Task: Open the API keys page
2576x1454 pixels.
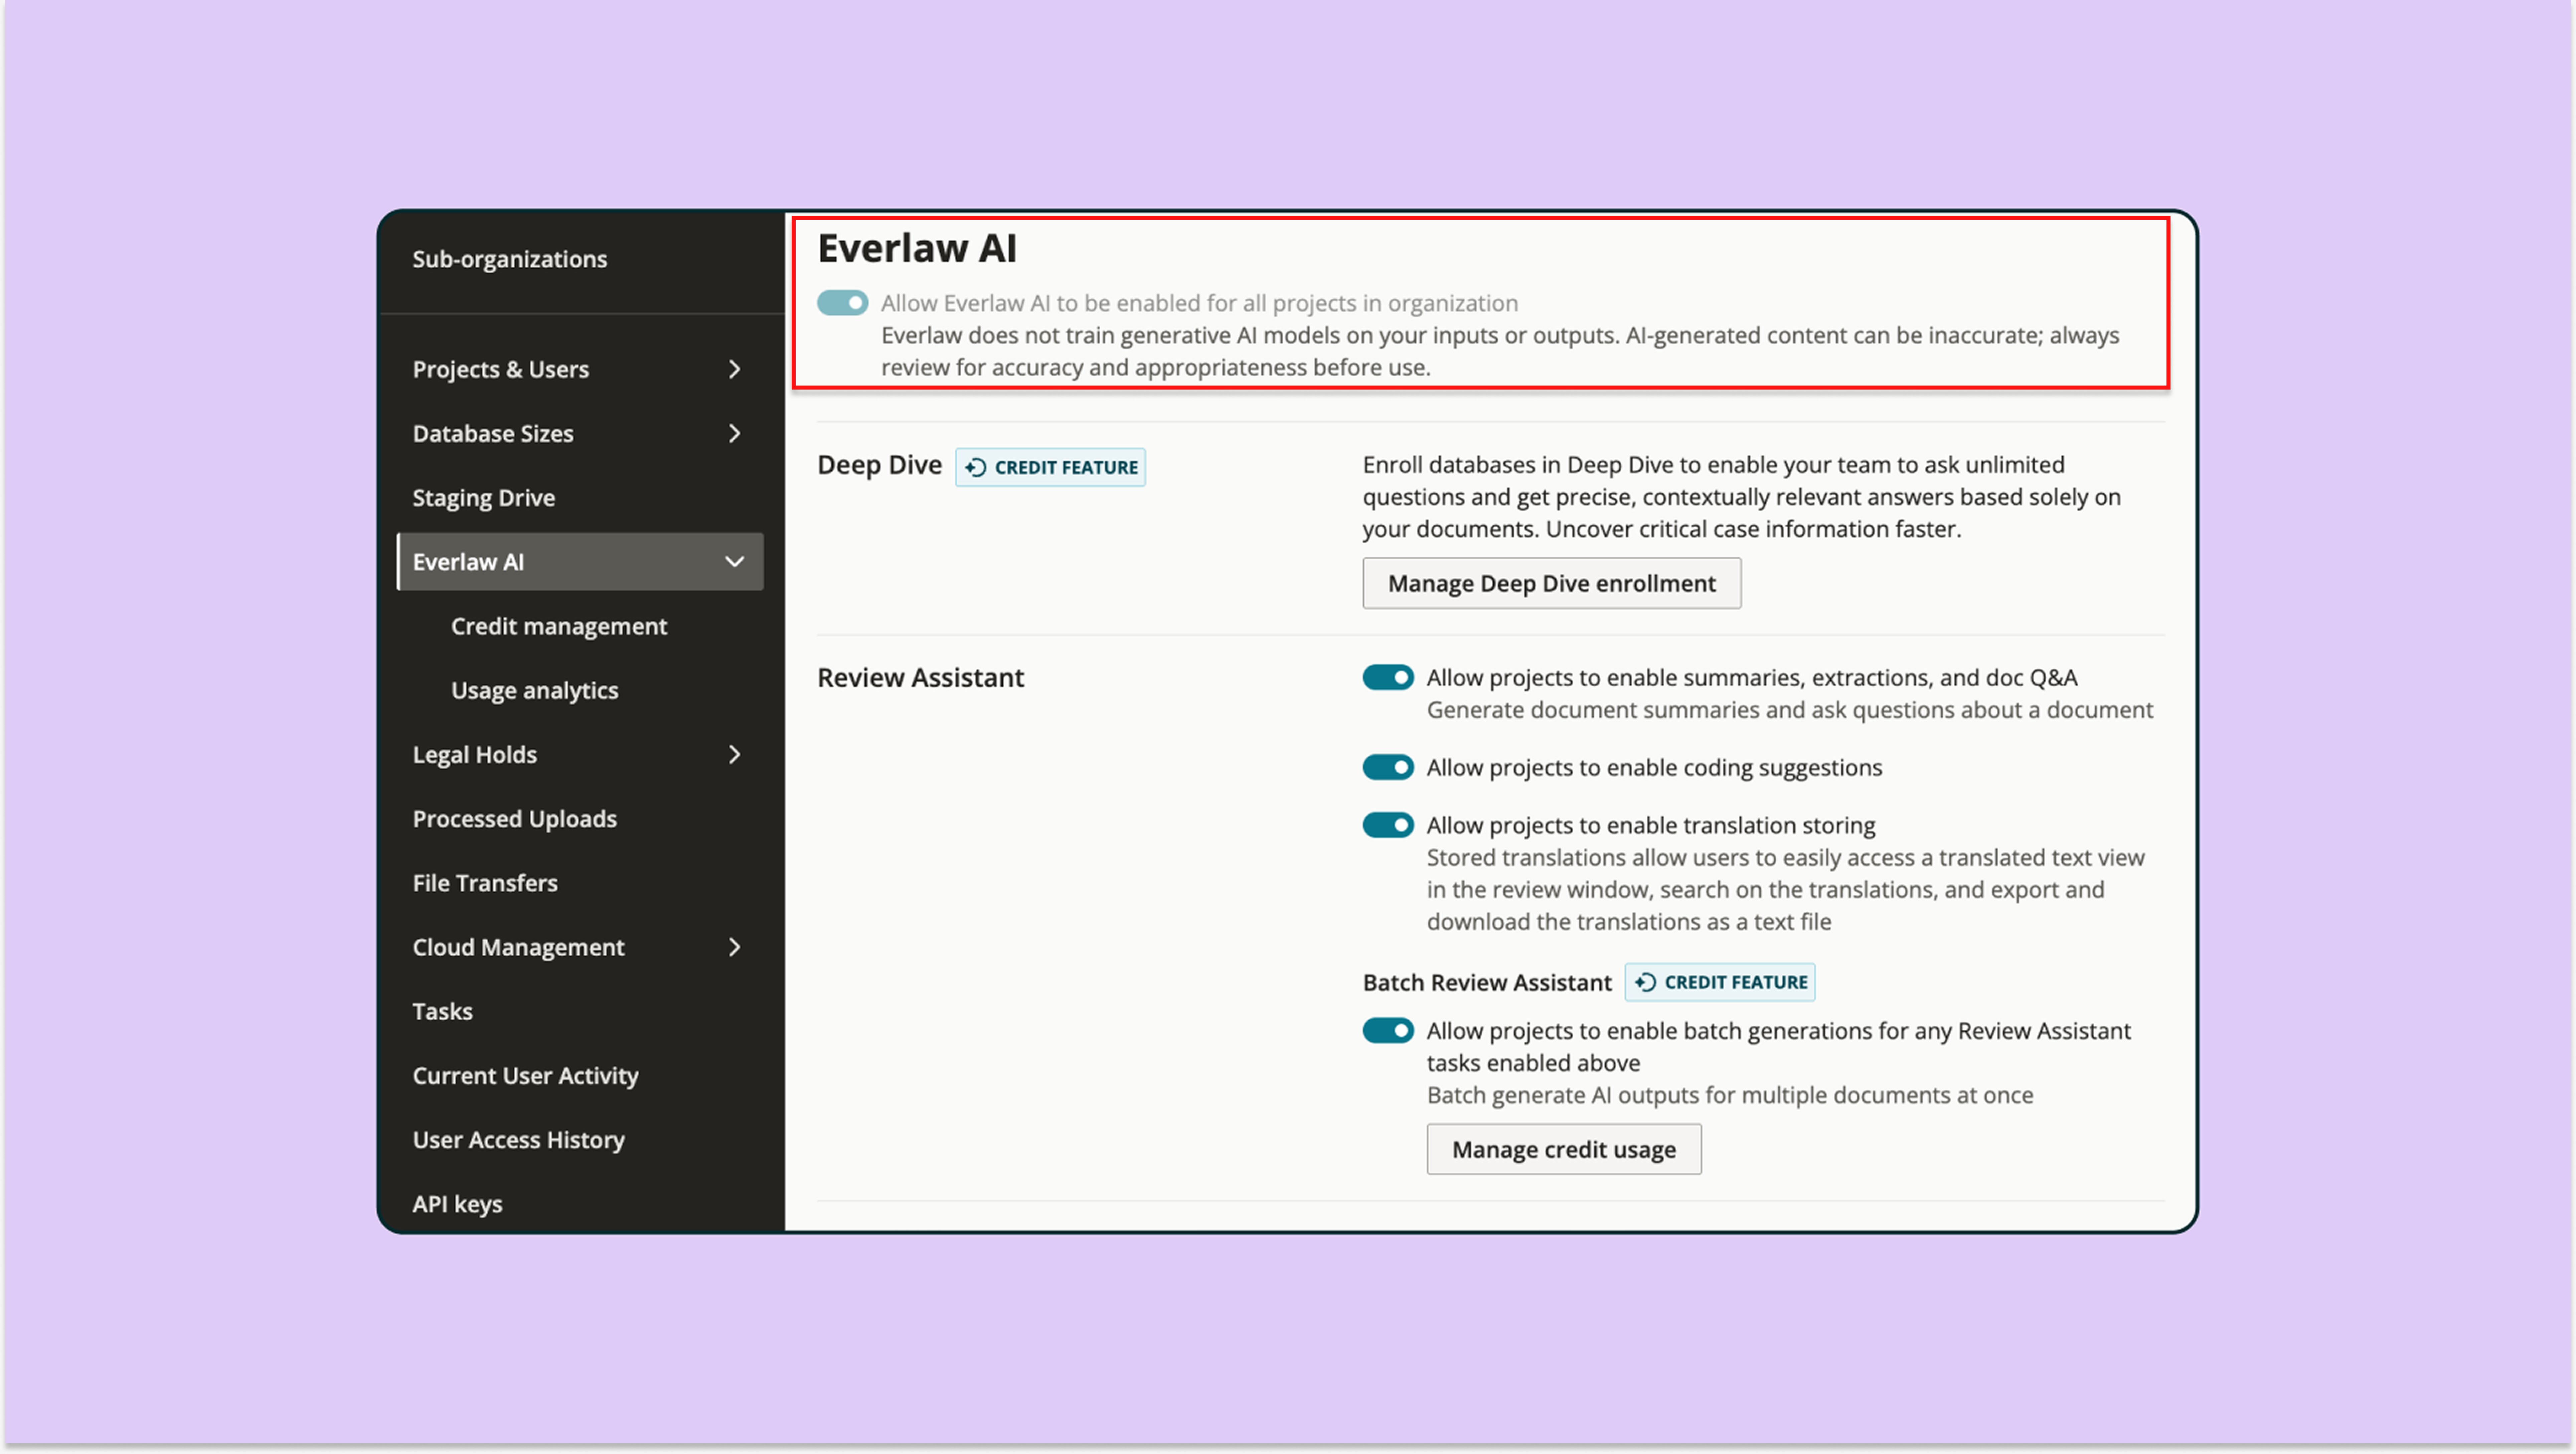Action: (x=457, y=1203)
